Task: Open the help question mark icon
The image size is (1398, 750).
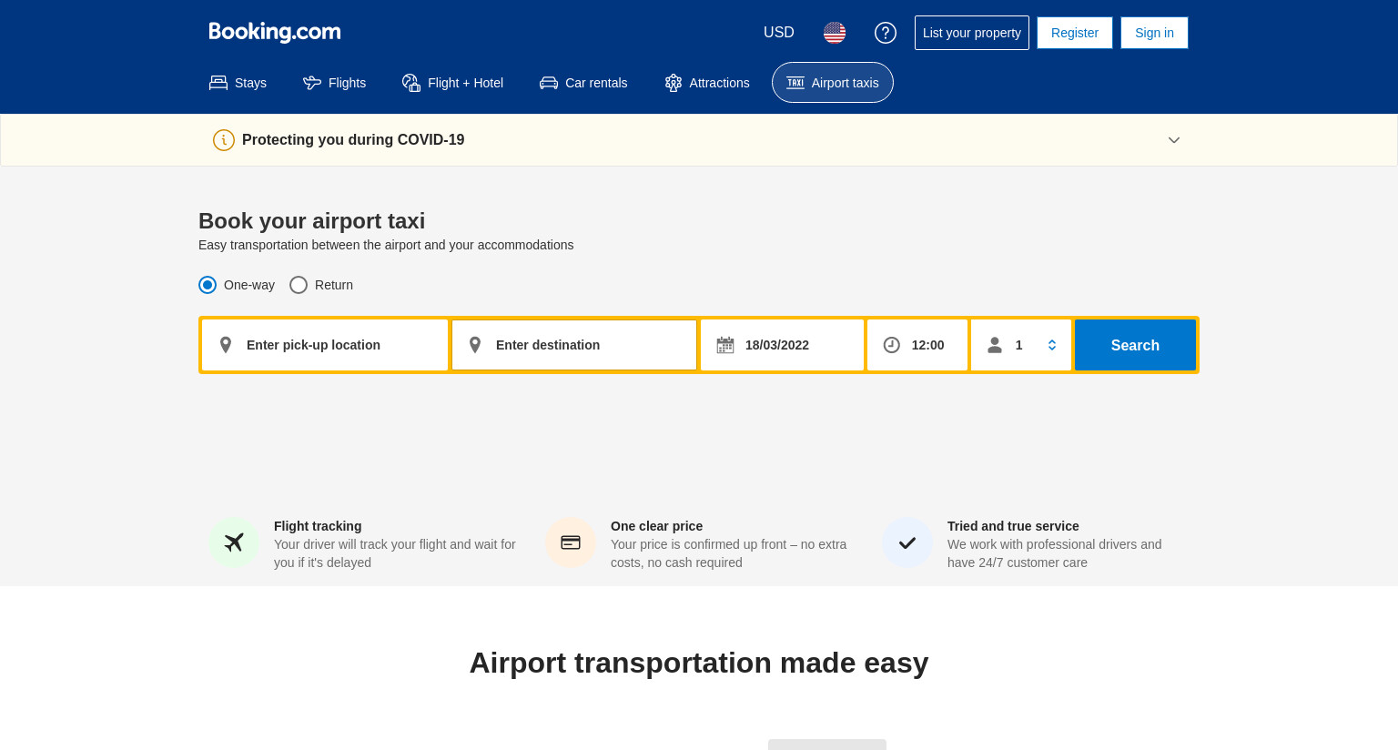Action: pos(886,33)
